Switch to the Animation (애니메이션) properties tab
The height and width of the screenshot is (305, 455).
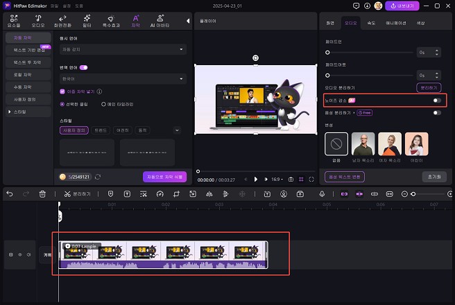coord(396,23)
